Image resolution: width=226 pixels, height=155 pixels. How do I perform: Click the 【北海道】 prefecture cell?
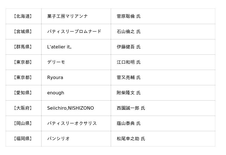tap(23, 16)
